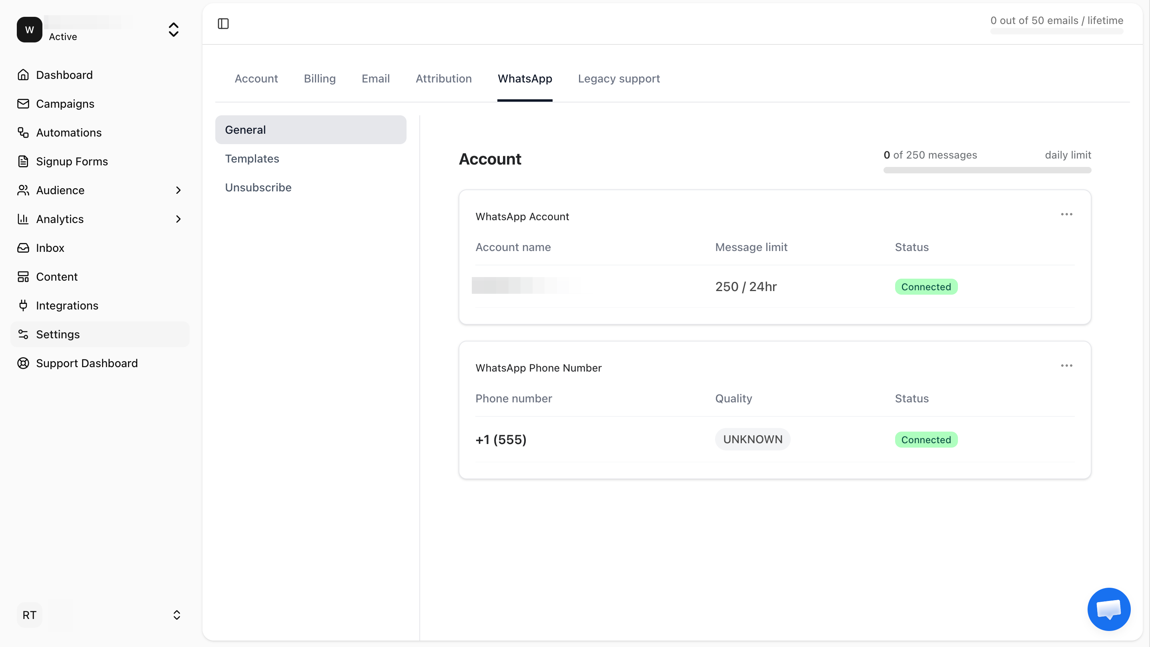Viewport: 1150px width, 647px height.
Task: Switch to the Email tab
Action: pyautogui.click(x=375, y=78)
